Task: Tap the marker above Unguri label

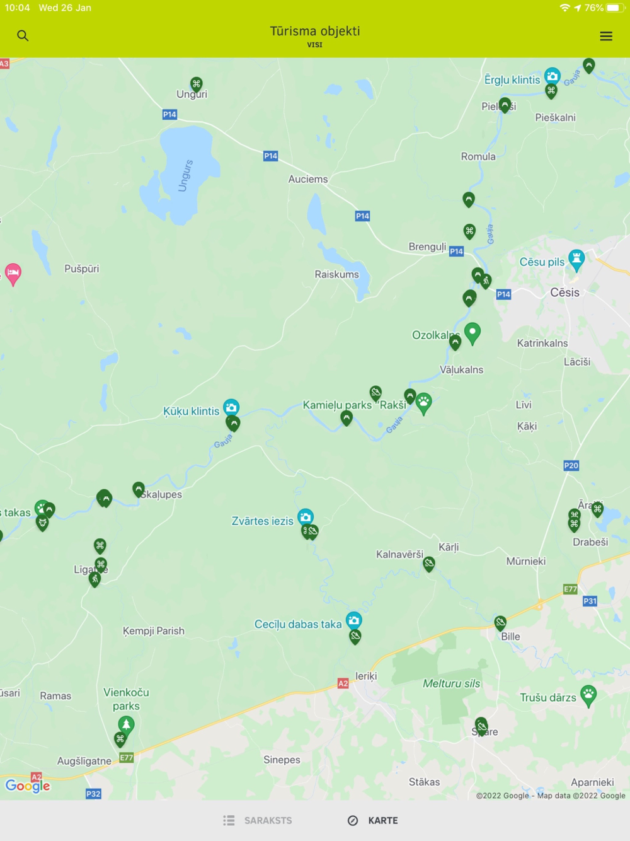Action: tap(197, 84)
